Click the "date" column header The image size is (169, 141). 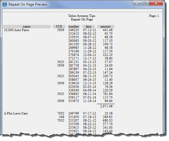[x=88, y=27]
